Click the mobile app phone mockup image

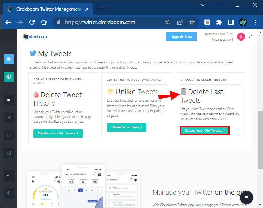[x=83, y=186]
